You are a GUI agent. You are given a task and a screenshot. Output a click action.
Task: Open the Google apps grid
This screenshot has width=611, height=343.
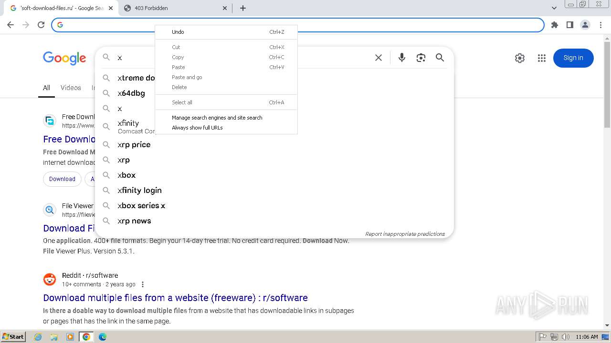click(x=542, y=58)
